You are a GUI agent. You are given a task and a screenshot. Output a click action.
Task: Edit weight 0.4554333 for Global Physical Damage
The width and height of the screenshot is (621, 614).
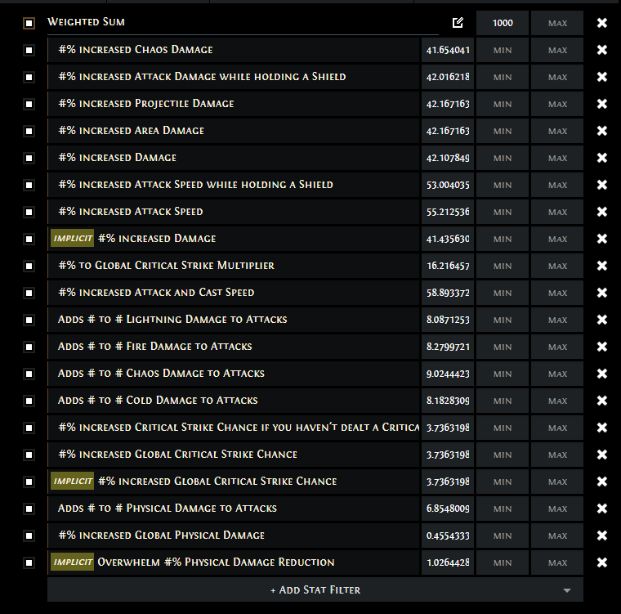(x=448, y=536)
